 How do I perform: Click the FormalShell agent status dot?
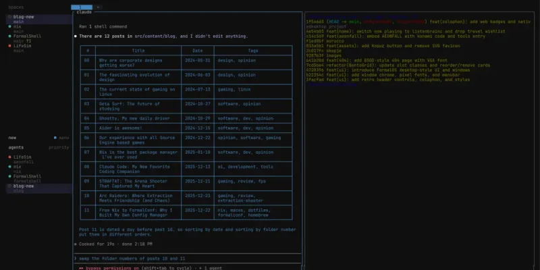click(x=9, y=176)
